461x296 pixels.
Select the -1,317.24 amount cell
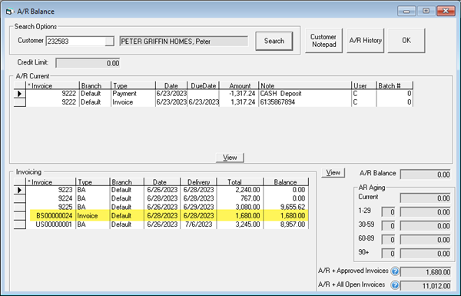239,94
